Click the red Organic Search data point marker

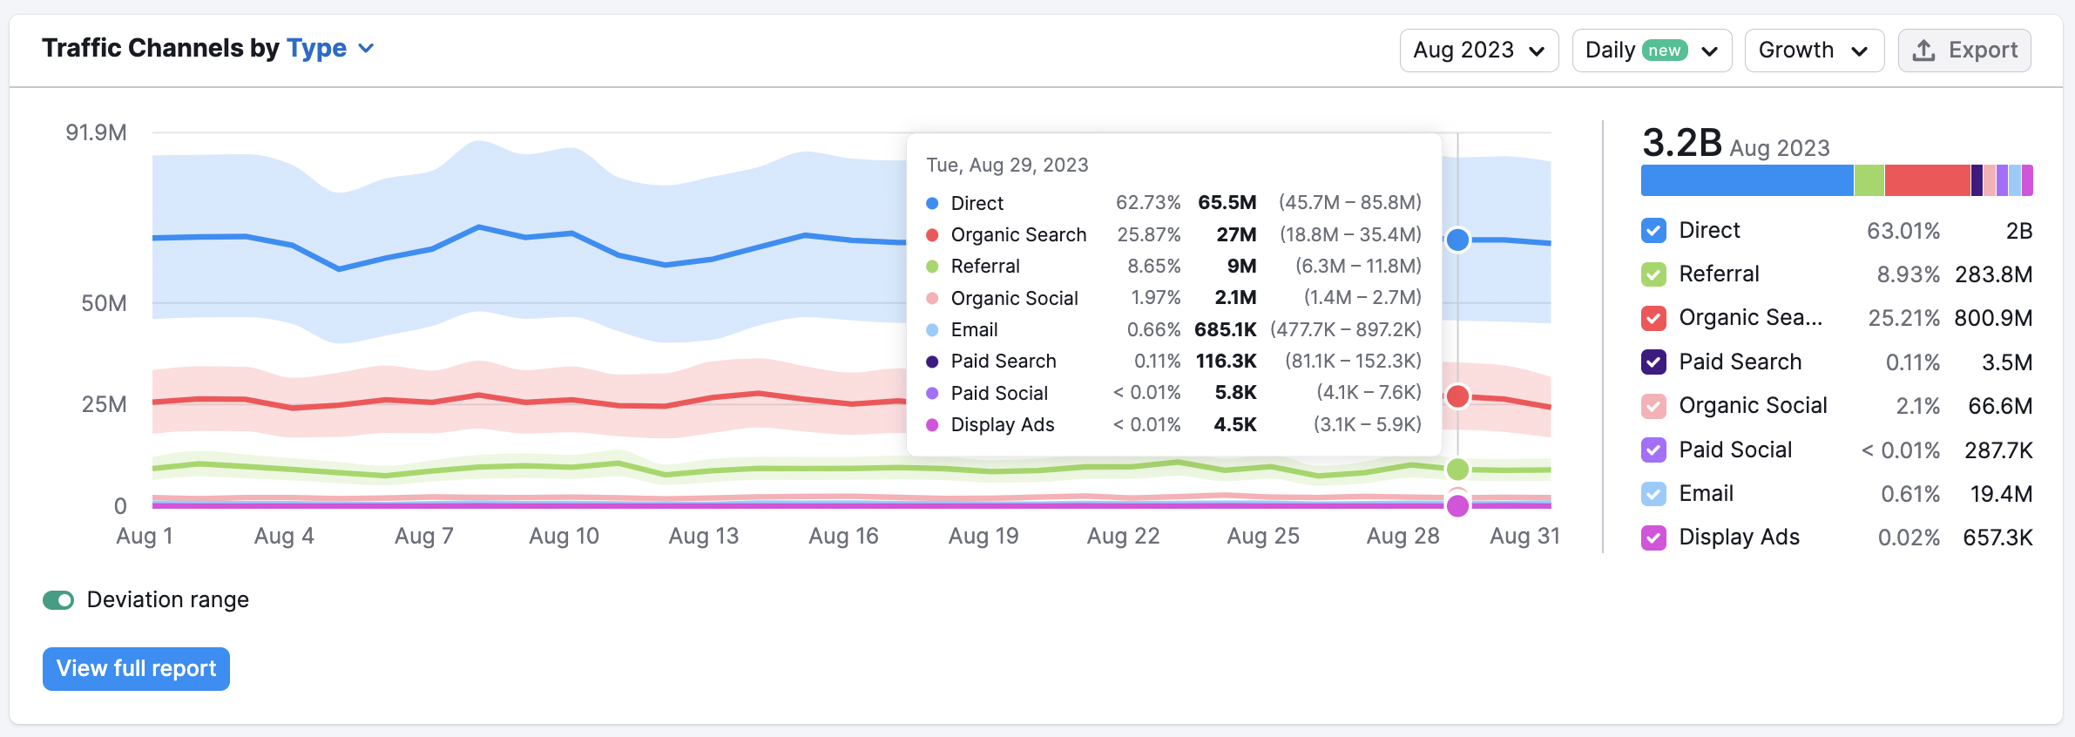(x=1457, y=396)
